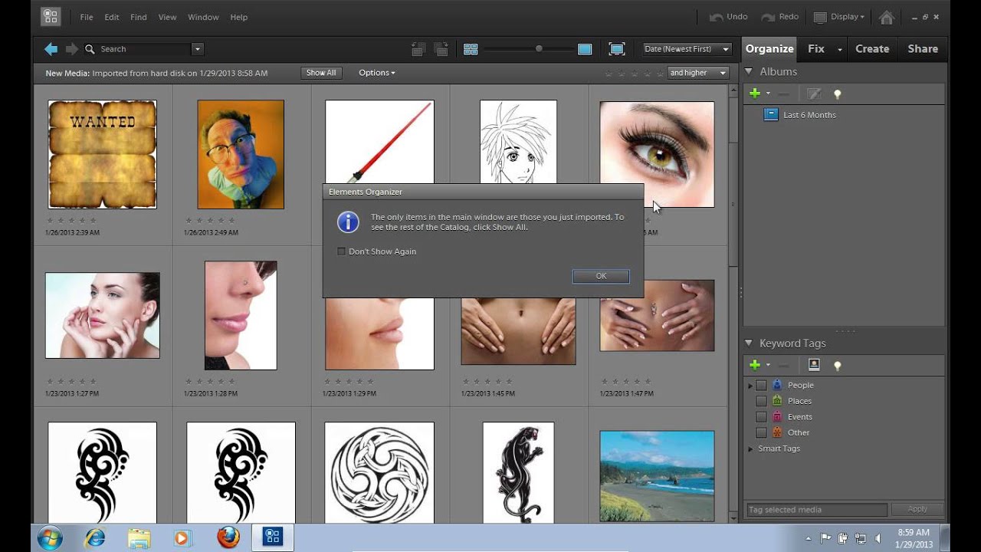
Task: Expand the Smart Tags tree arrow
Action: point(750,449)
